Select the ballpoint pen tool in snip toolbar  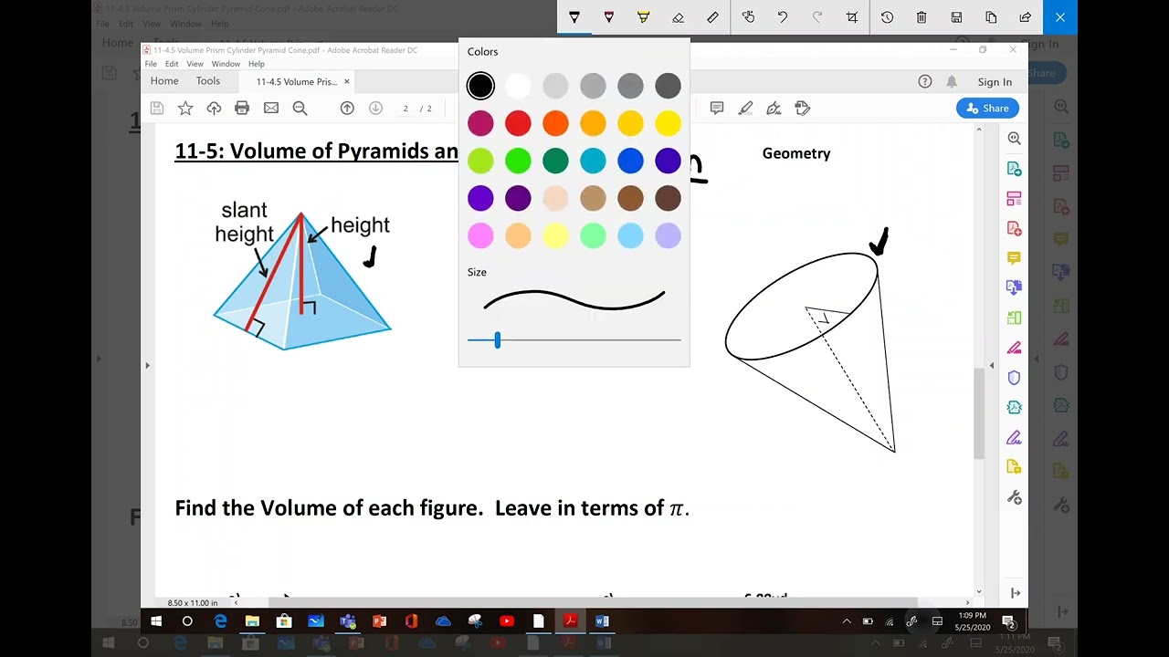pyautogui.click(x=574, y=17)
